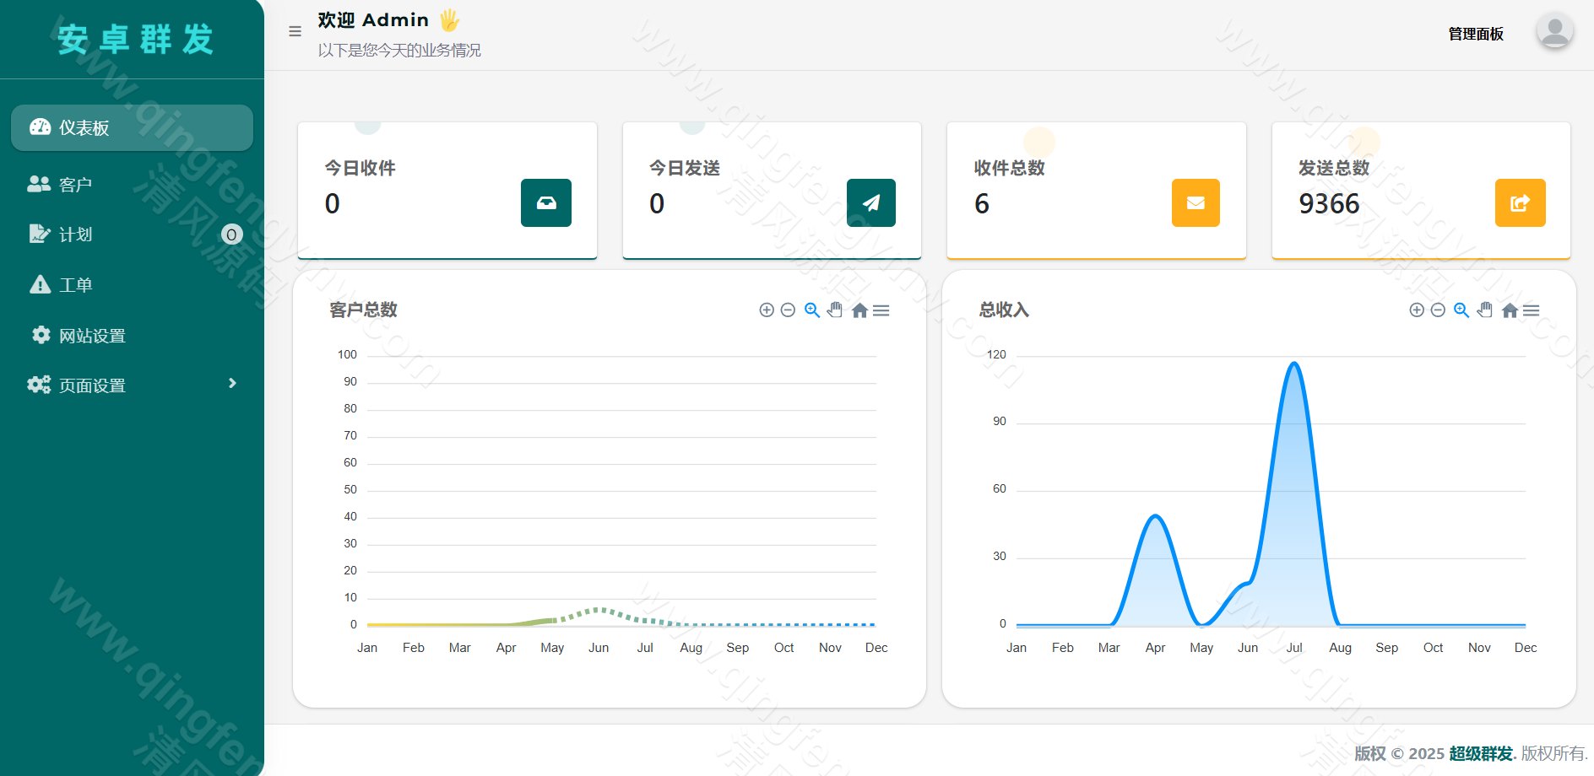1594x776 pixels.
Task: Click the 超级群发 footer link
Action: point(1481,753)
